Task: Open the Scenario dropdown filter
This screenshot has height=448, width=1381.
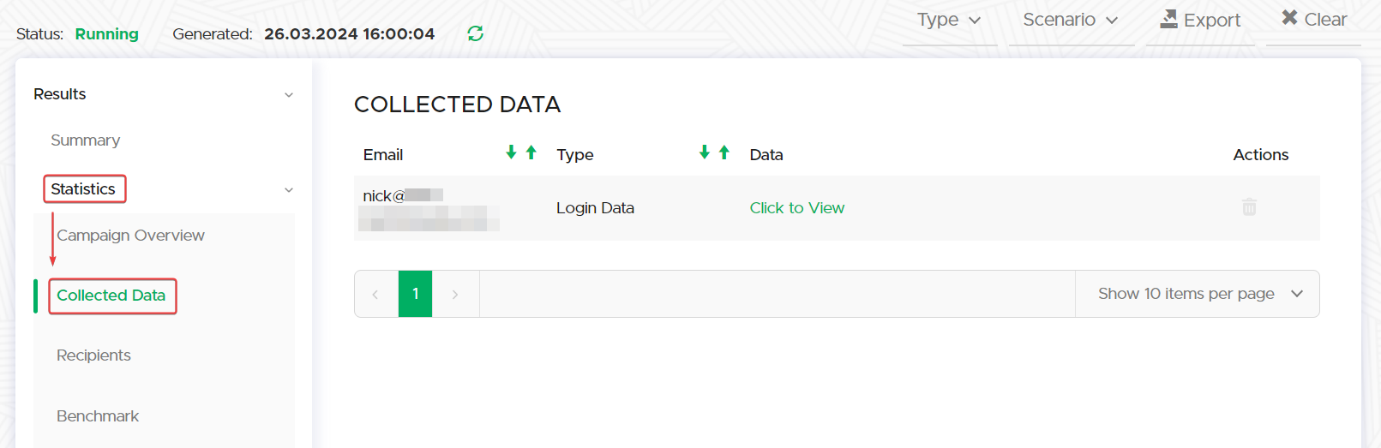Action: [1070, 20]
